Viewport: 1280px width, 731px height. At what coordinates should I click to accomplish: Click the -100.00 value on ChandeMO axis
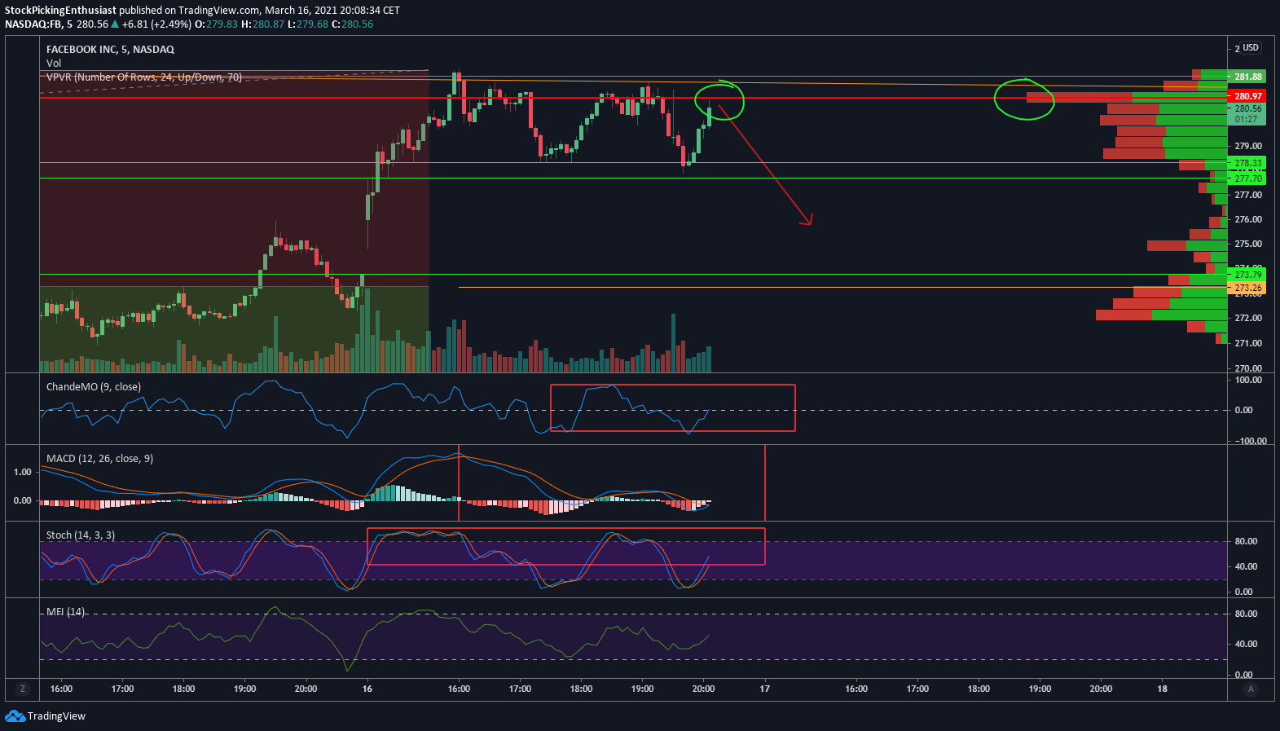coord(1251,442)
